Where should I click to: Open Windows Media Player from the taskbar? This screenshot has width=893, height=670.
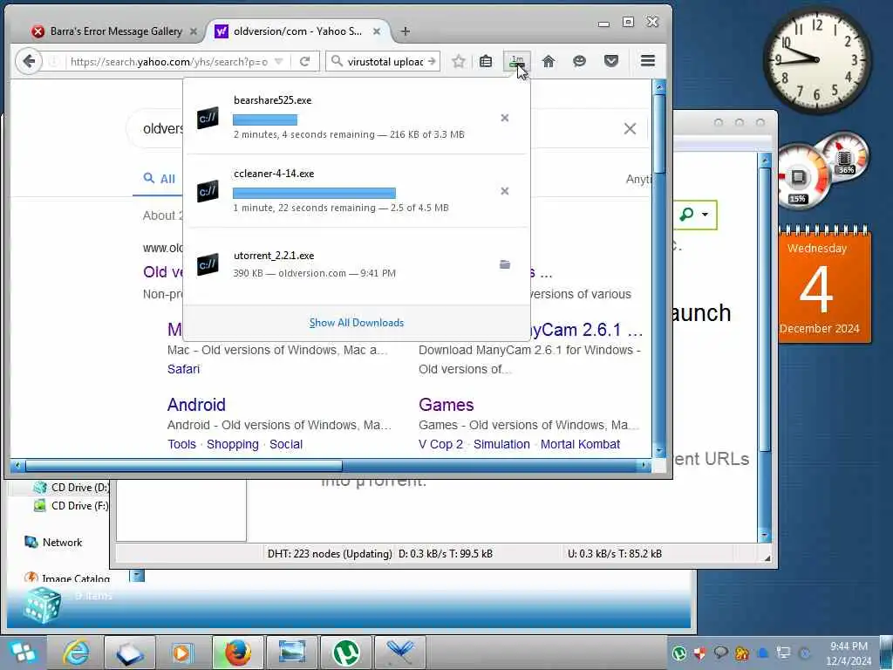183,653
